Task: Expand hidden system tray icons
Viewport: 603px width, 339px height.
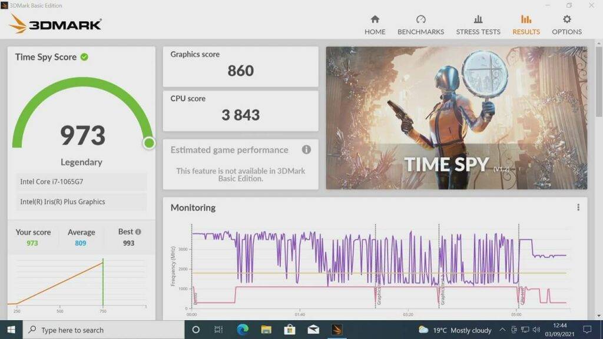Action: (502, 330)
